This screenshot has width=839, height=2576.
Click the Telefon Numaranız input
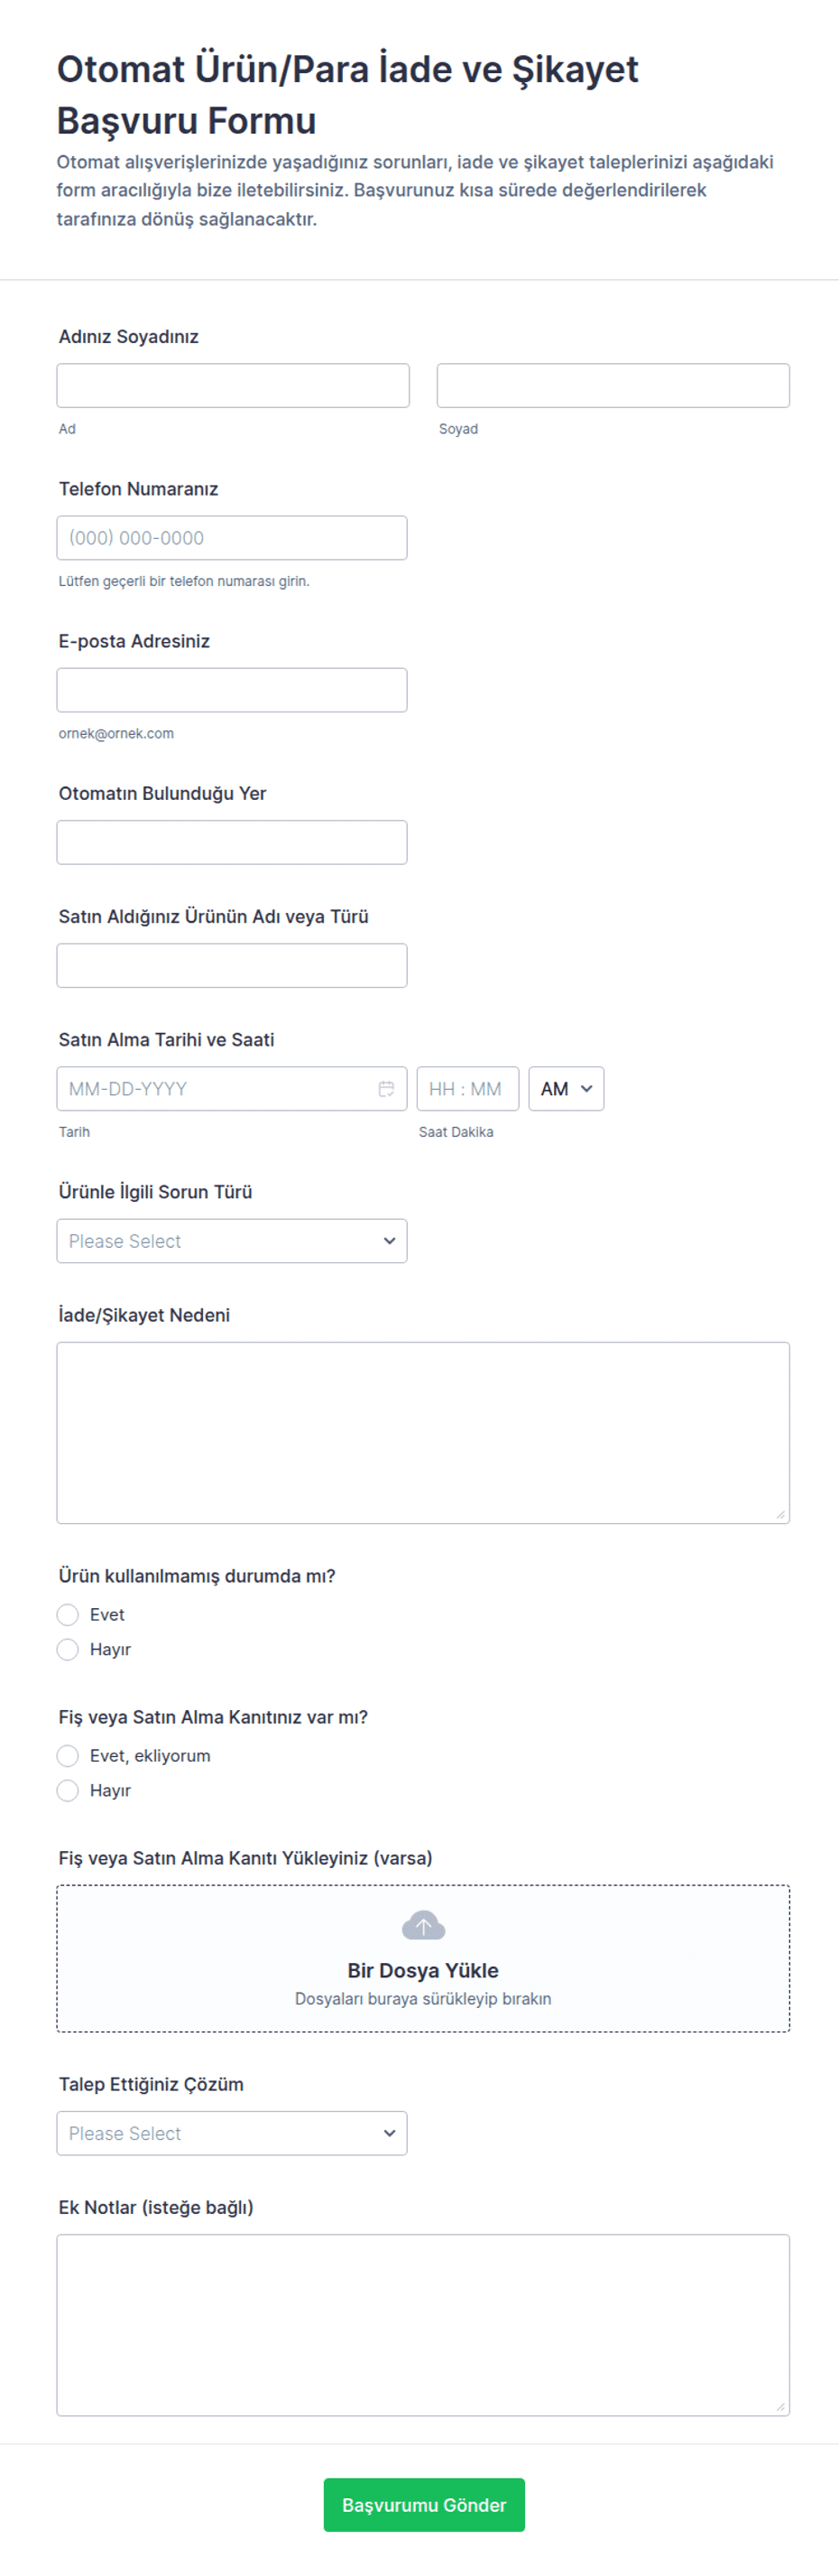tap(232, 538)
